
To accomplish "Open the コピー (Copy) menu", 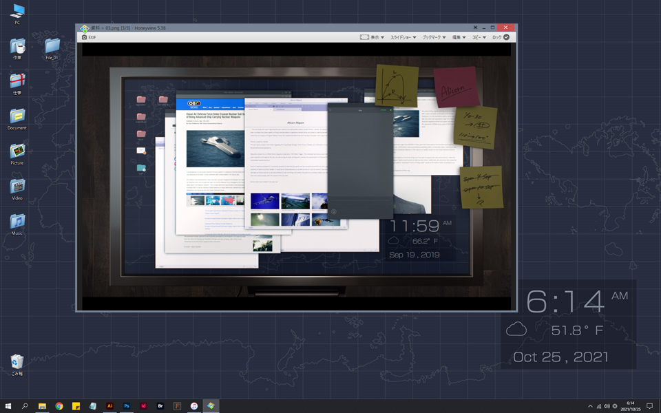I will pyautogui.click(x=479, y=37).
